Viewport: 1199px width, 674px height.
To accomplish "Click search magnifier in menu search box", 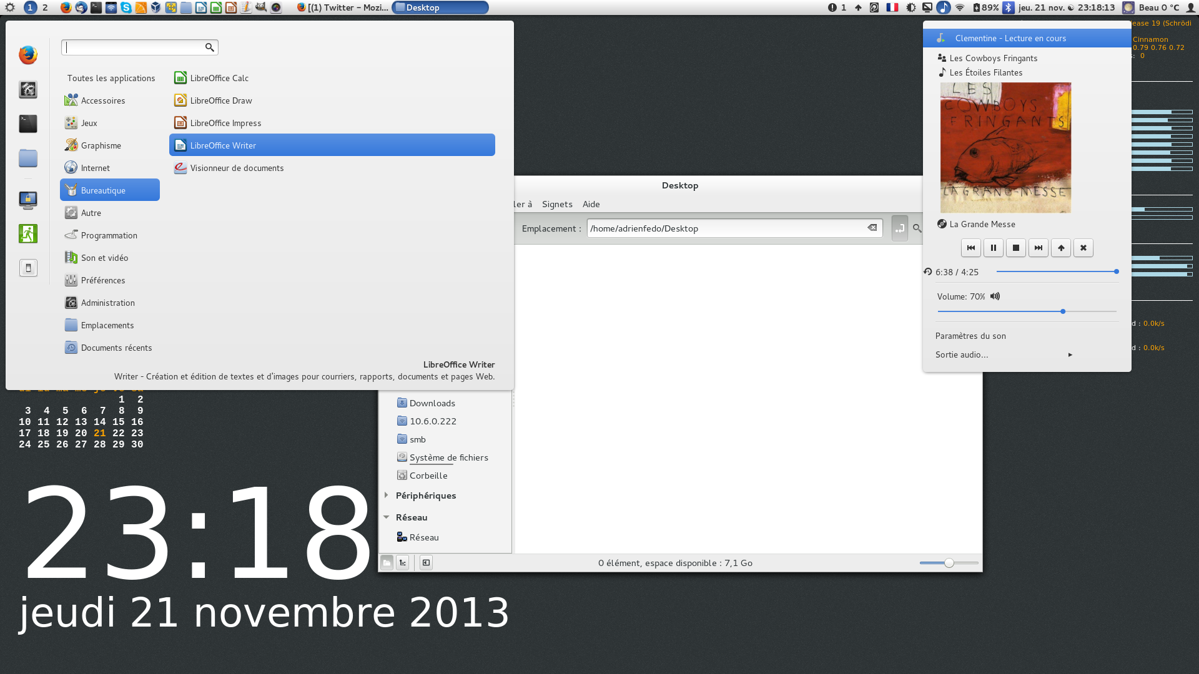I will click(x=210, y=47).
